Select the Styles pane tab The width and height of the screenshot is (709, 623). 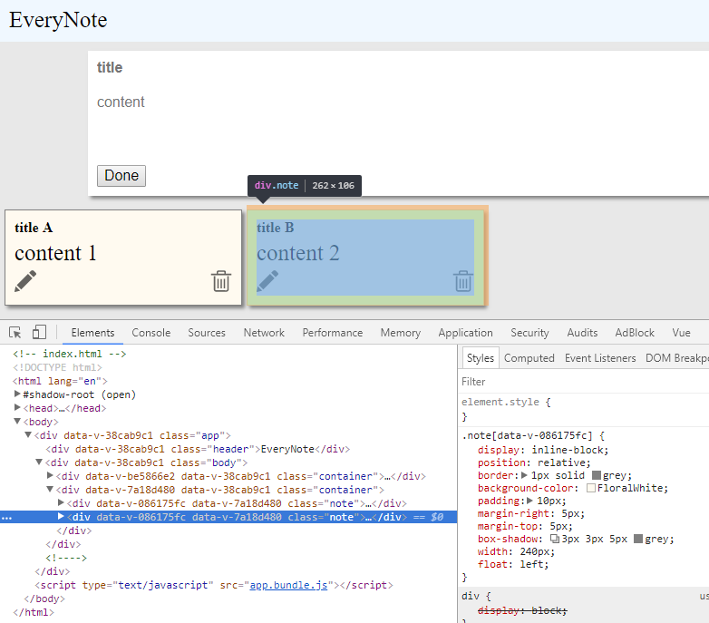[x=481, y=358]
